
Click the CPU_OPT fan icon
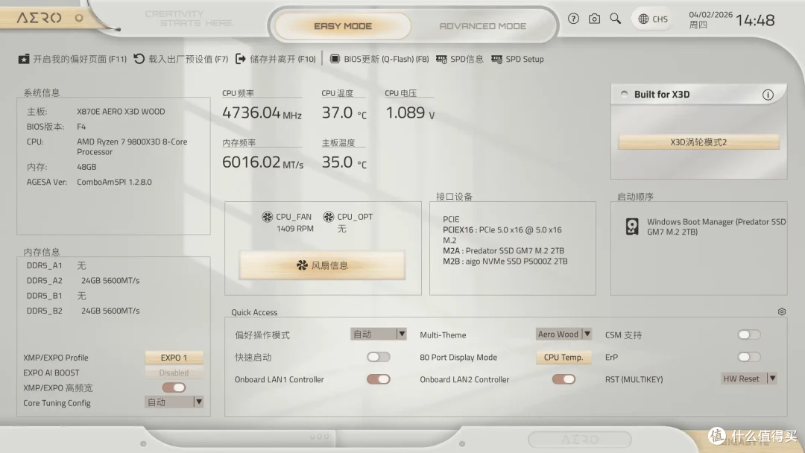(x=329, y=217)
